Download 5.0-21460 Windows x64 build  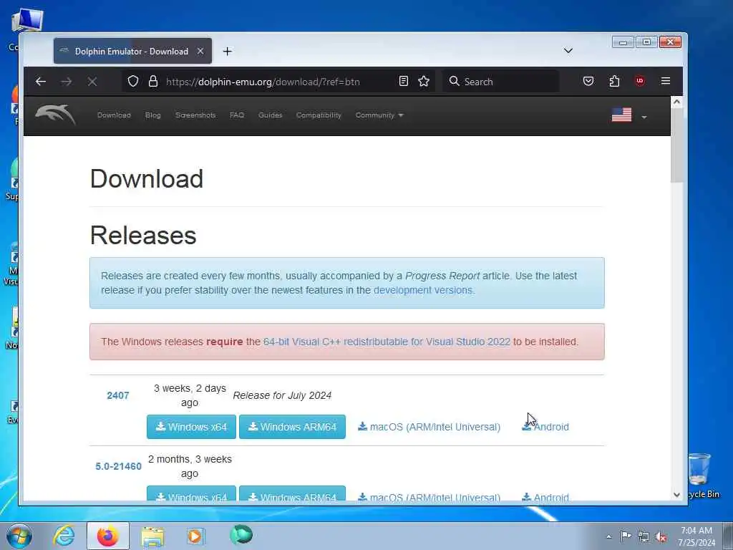pos(191,494)
